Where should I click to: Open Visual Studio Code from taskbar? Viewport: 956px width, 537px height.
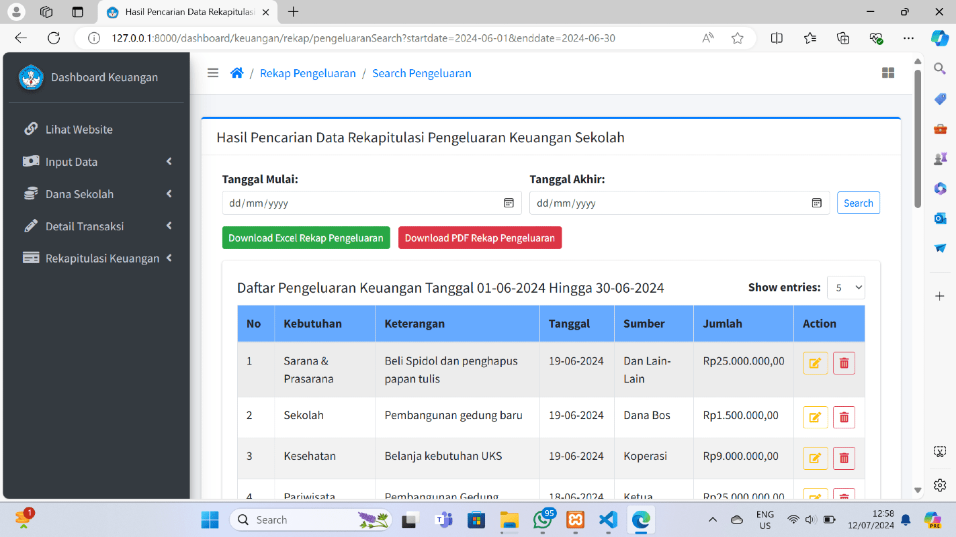(607, 520)
